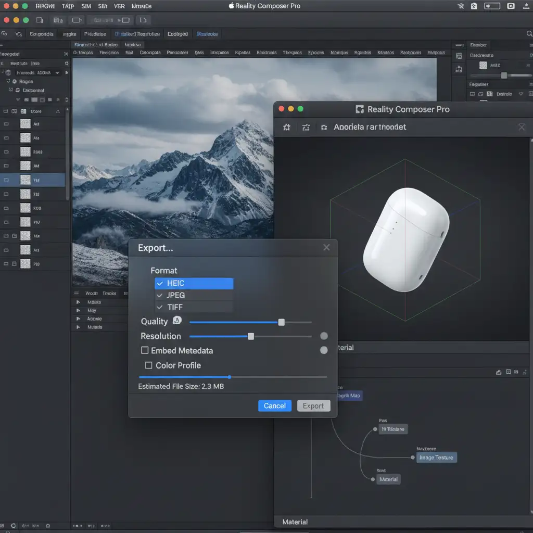Viewport: 533px width, 533px height.
Task: Enable the Embed Metadata checkbox
Action: tap(145, 350)
